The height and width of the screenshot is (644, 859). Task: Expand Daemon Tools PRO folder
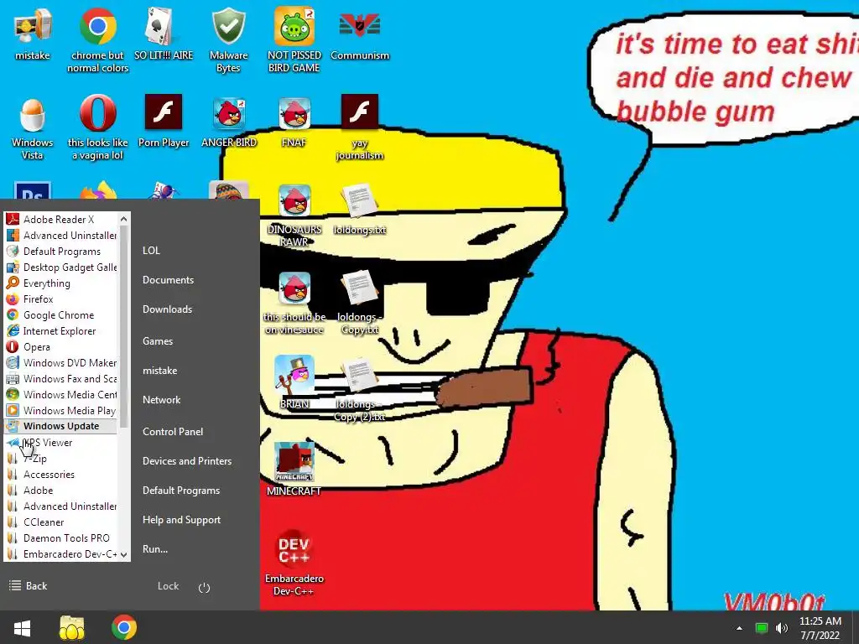[60, 538]
